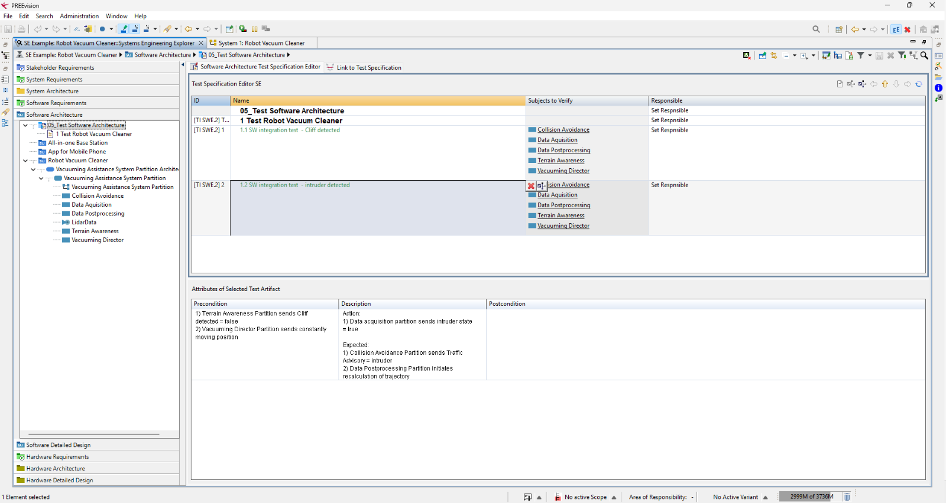Click the folder icon in right sidebar

click(x=939, y=77)
